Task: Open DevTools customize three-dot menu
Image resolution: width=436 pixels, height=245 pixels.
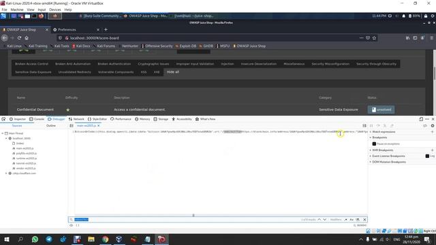Action: (x=427, y=119)
